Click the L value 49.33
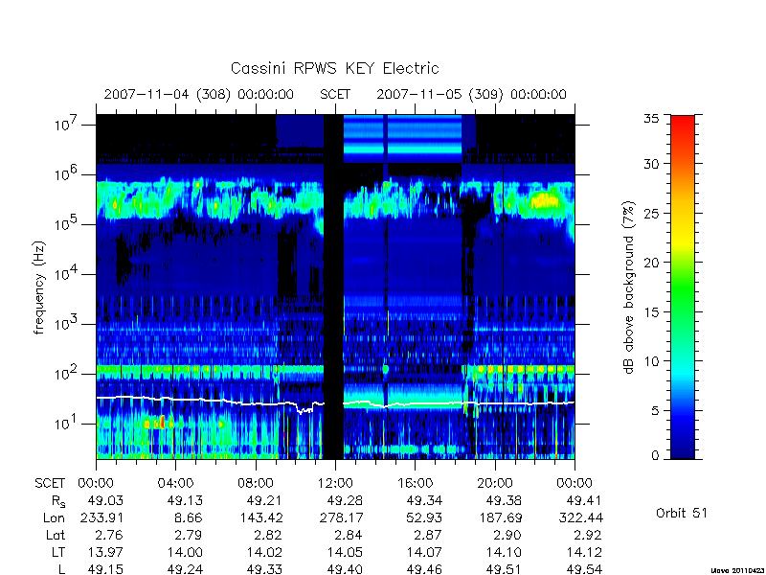The image size is (766, 575). coord(265,569)
